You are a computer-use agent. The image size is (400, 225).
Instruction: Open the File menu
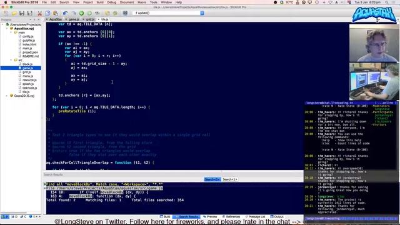click(44, 2)
